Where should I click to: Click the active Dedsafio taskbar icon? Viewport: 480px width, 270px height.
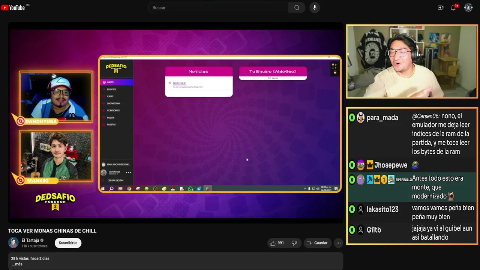(208, 189)
